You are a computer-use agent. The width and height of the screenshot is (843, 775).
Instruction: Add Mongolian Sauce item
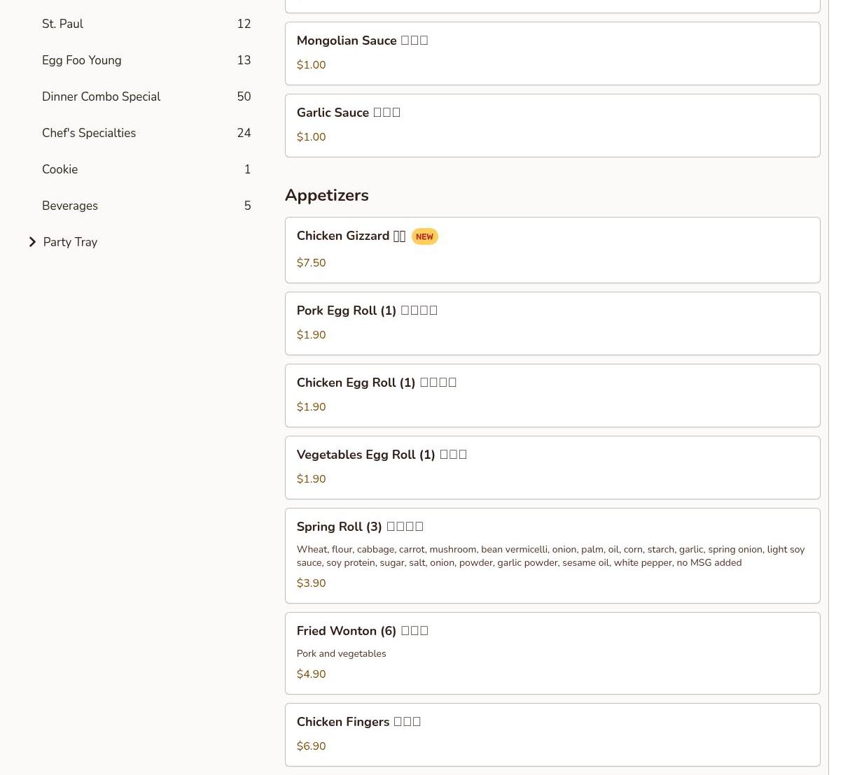click(552, 53)
